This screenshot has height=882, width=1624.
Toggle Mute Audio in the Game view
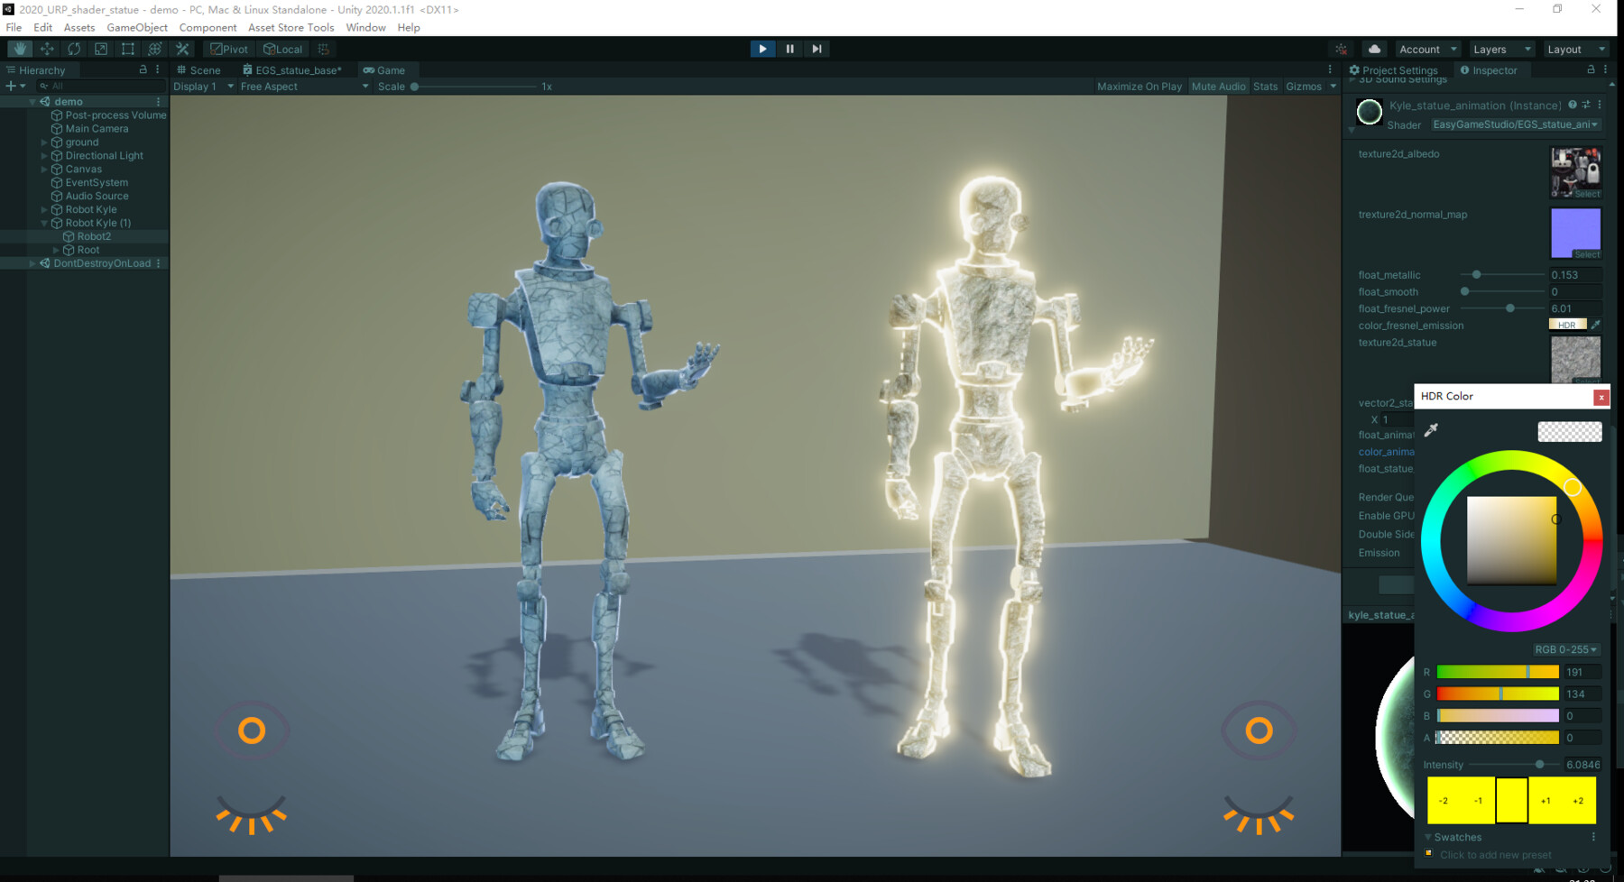(x=1218, y=86)
